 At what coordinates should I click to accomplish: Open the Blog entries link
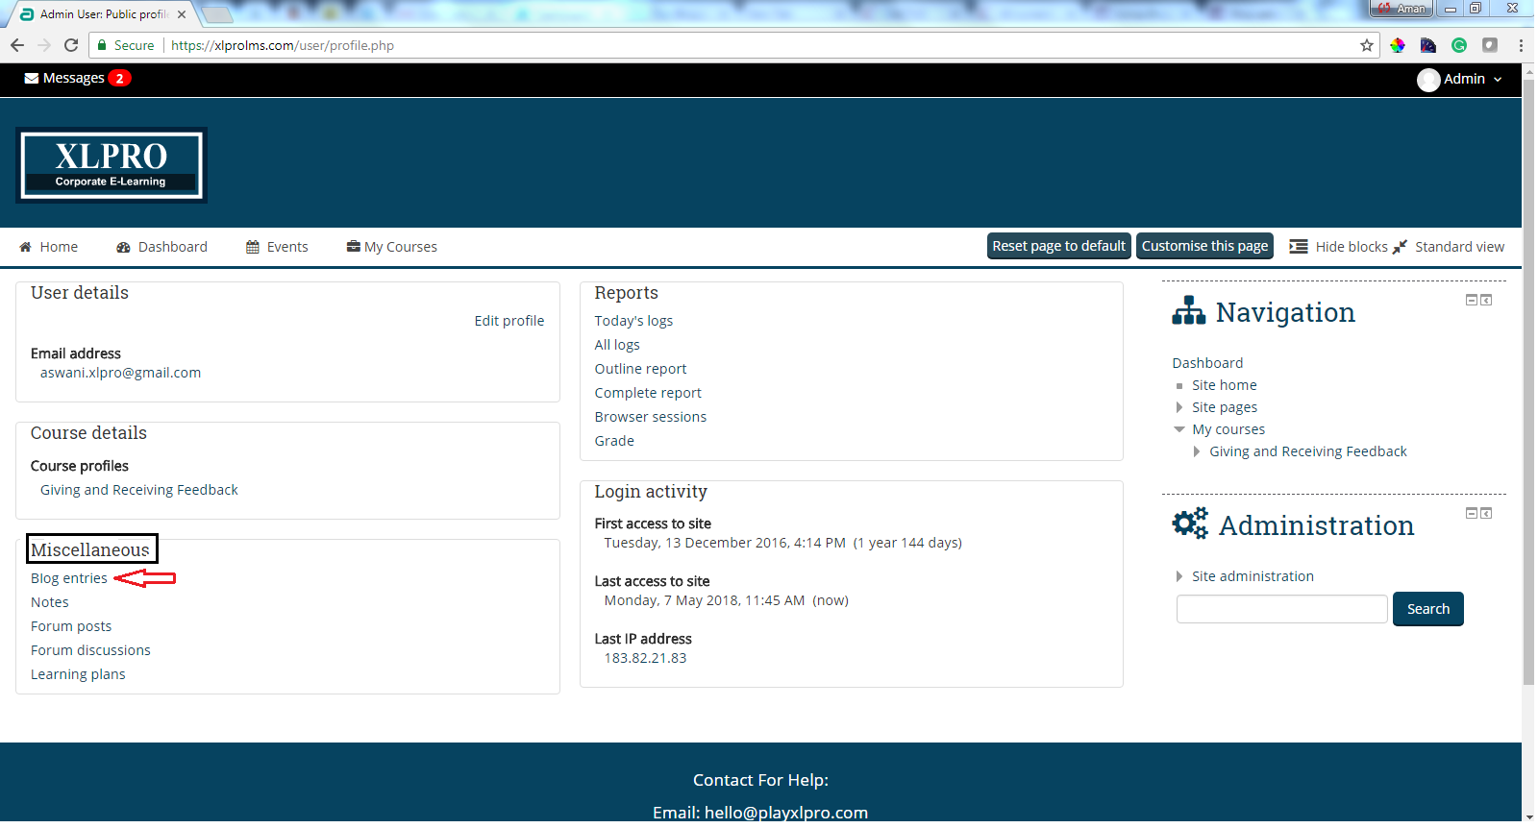coord(69,578)
